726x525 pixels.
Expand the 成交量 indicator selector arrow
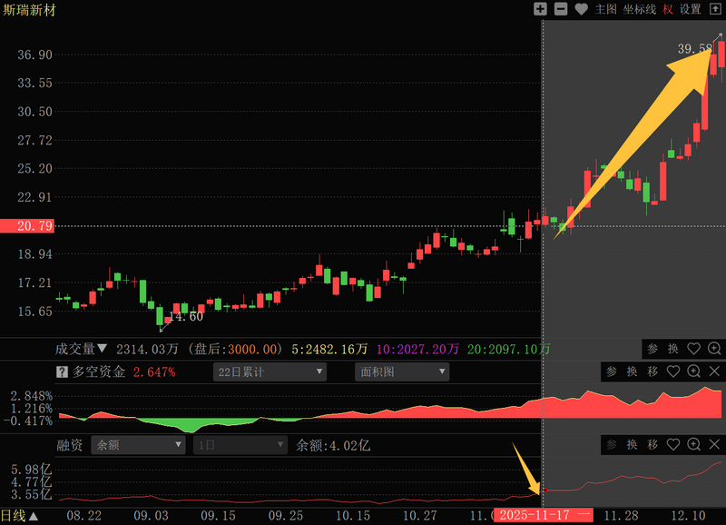click(x=102, y=349)
